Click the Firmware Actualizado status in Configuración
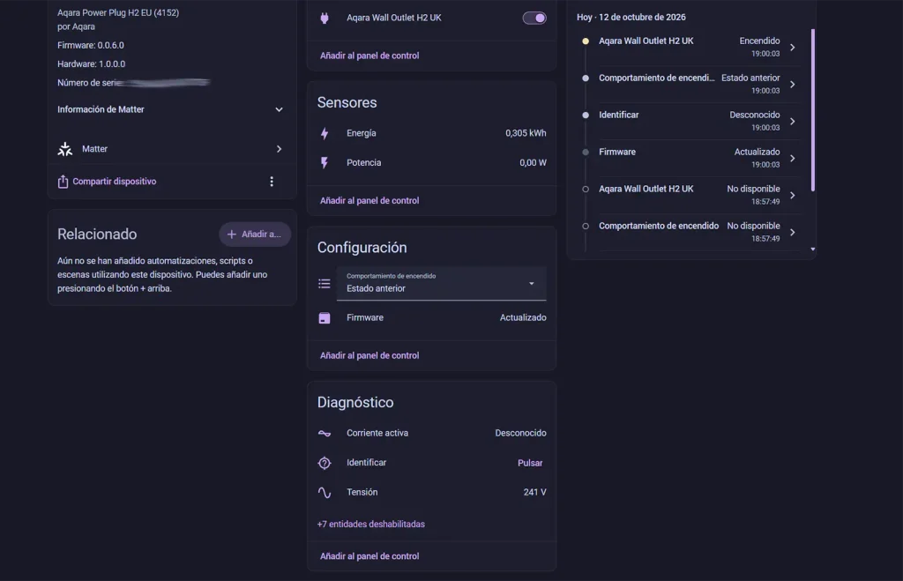 pos(523,318)
